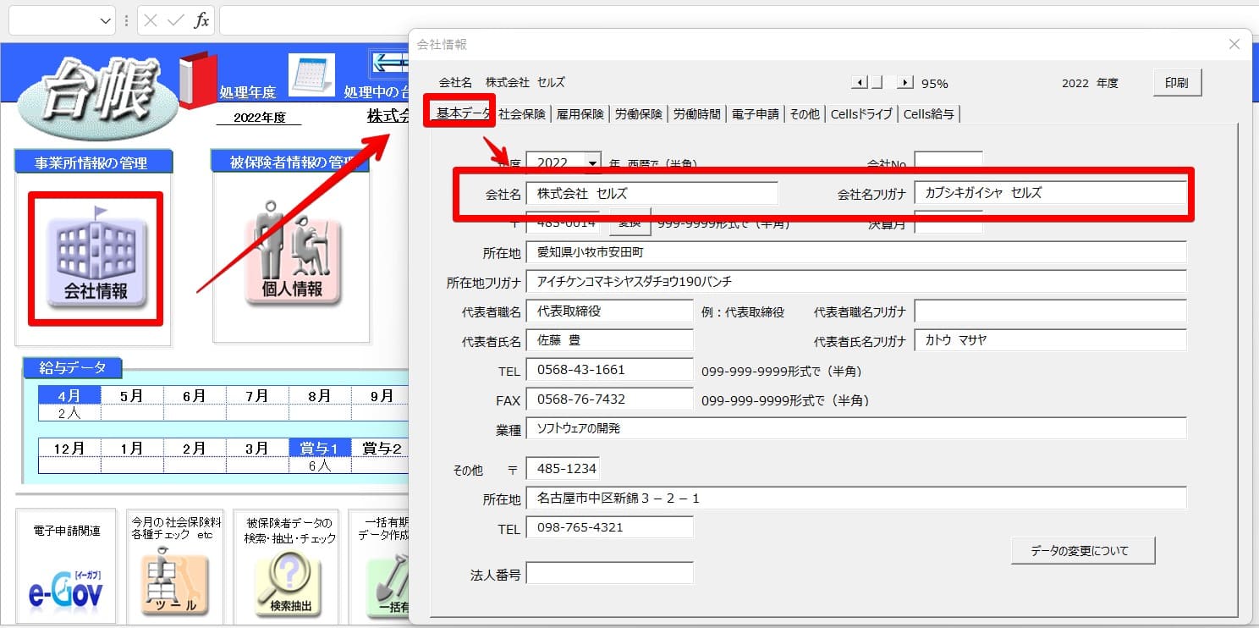Open the Cells給与 tab
Screen dimensions: 1259x628
pyautogui.click(x=930, y=114)
